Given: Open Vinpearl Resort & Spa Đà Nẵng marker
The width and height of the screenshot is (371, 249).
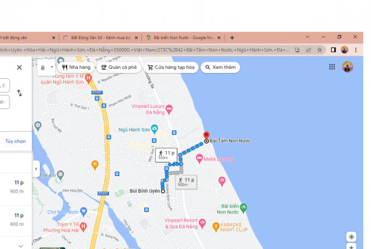Looking at the screenshot, I should pyautogui.click(x=202, y=224).
